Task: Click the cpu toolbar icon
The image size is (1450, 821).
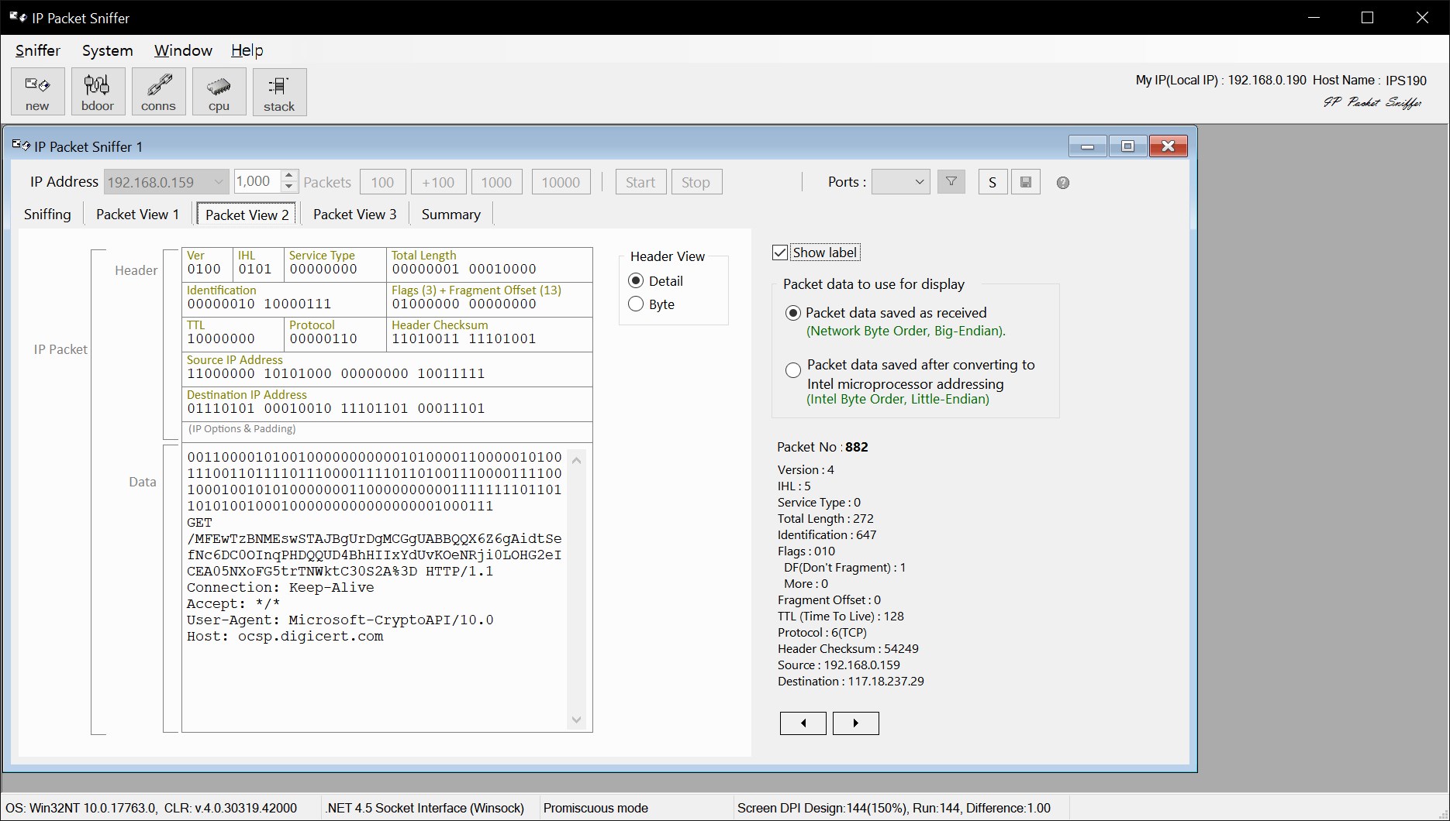Action: tap(219, 91)
